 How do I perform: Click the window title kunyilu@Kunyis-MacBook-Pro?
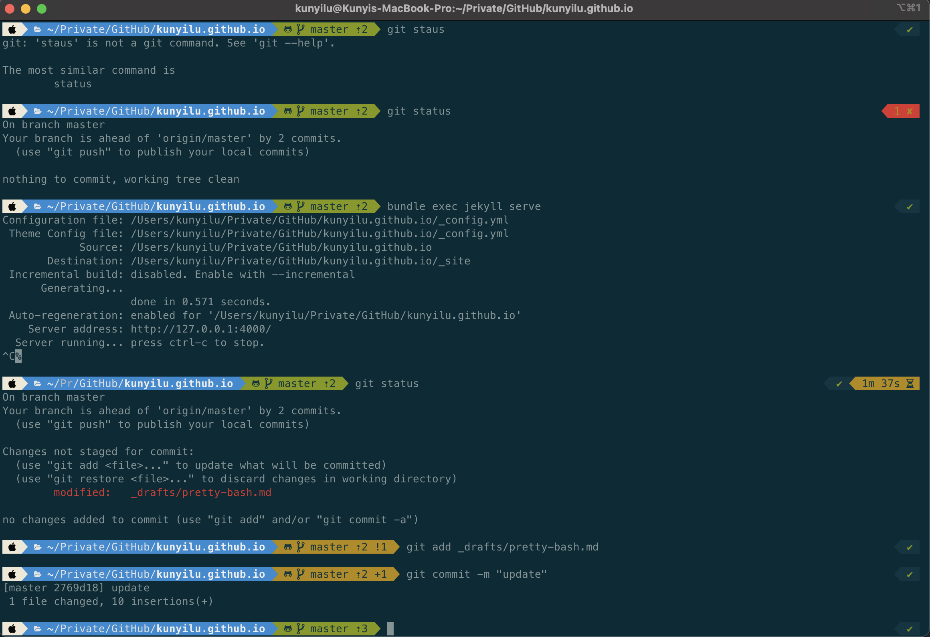pyautogui.click(x=464, y=8)
